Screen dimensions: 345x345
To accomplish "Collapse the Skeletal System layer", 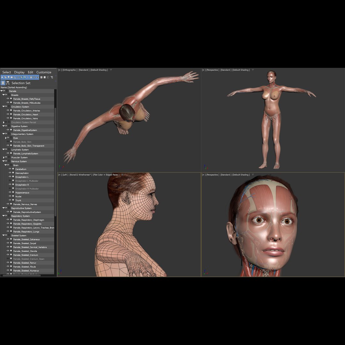I will [3, 235].
